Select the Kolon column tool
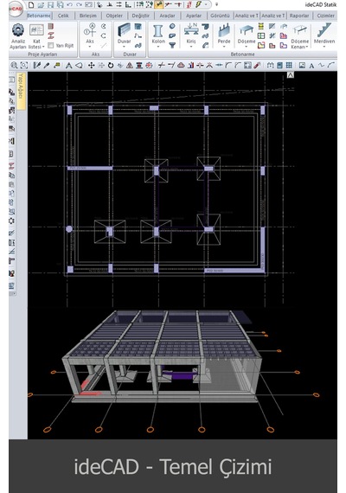This screenshot has height=493, width=346. coord(158,35)
